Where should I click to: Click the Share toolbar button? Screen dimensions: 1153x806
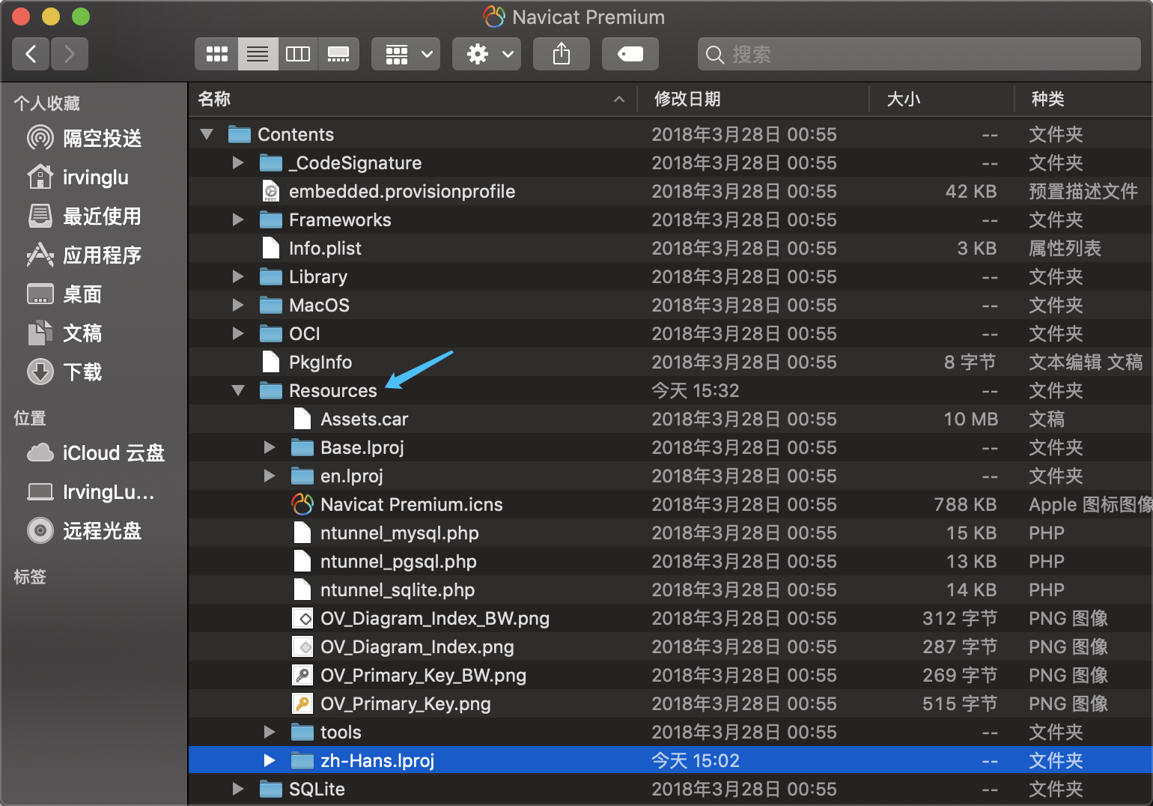click(x=562, y=54)
